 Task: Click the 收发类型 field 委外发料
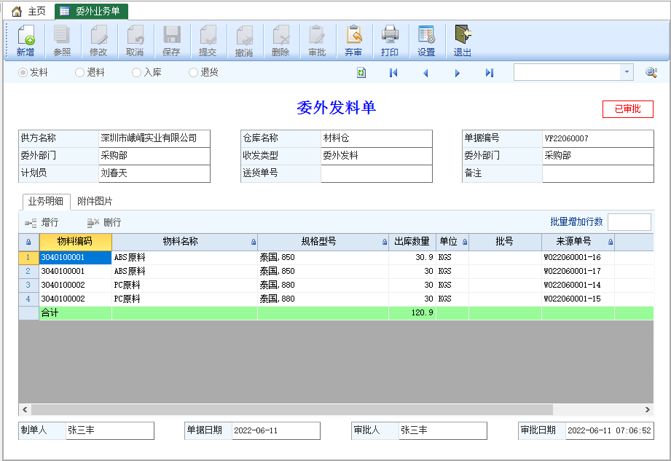point(376,156)
